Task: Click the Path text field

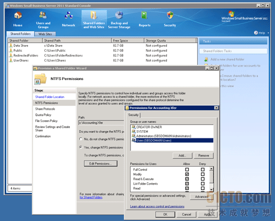Action: click(101, 123)
